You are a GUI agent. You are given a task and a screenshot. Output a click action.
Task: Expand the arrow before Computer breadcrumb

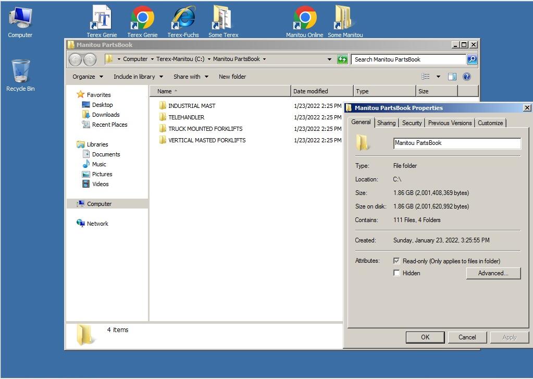click(119, 59)
